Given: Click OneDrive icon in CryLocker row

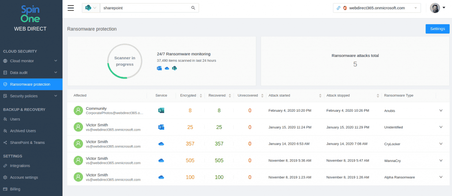Looking at the screenshot, I should (x=161, y=144).
